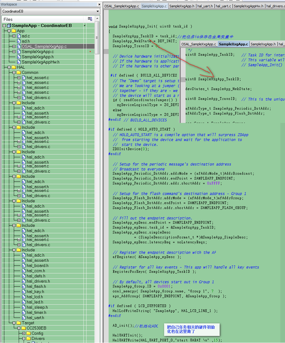Screen dimensions: 285x343
Task: Click the hal_defs.h file icon
Action: pyautogui.click(x=24, y=276)
